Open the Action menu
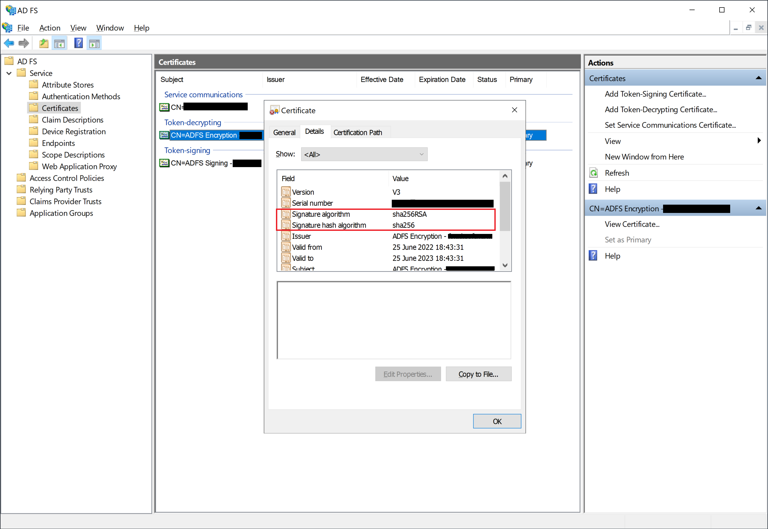This screenshot has height=529, width=768. pyautogui.click(x=50, y=28)
